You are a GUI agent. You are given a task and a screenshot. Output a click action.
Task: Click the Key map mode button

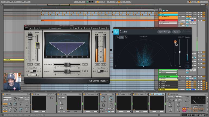[192, 2]
